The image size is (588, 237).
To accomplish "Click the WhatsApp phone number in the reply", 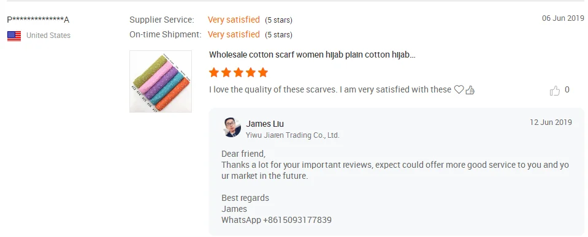I will pos(297,220).
